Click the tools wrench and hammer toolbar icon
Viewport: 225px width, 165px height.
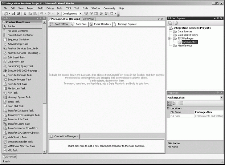pos(101,14)
